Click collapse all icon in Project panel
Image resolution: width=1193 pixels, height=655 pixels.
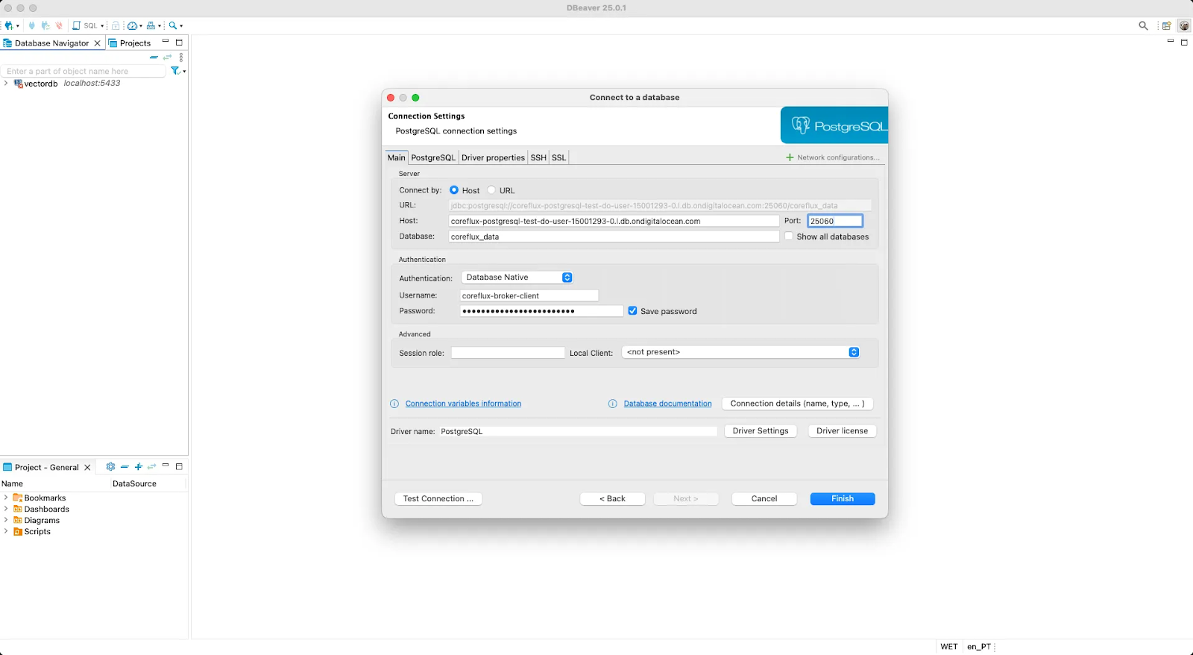[x=125, y=467]
